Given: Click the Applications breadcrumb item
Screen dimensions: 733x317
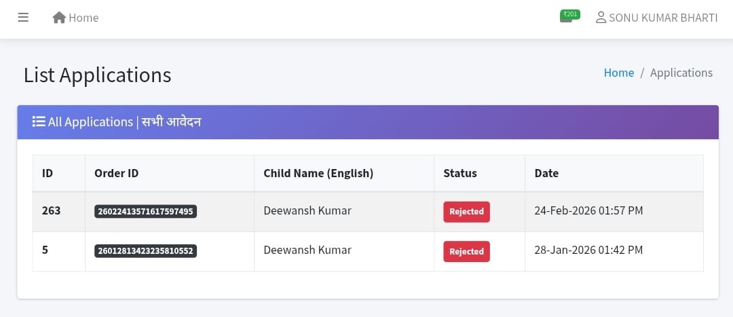Looking at the screenshot, I should click(x=681, y=73).
